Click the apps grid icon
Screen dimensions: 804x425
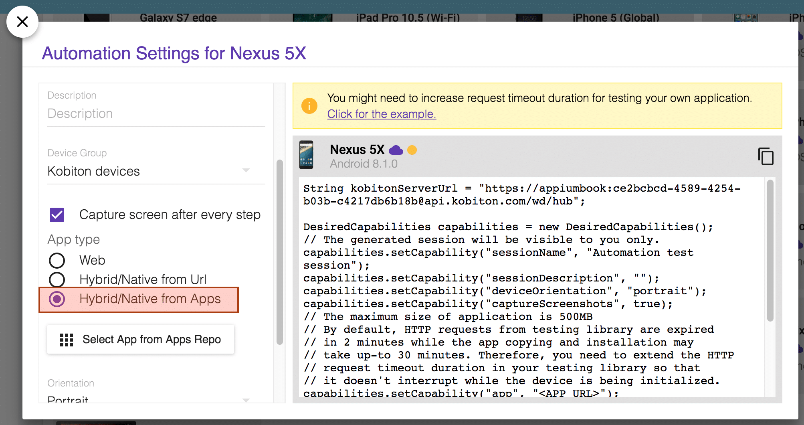pos(67,340)
